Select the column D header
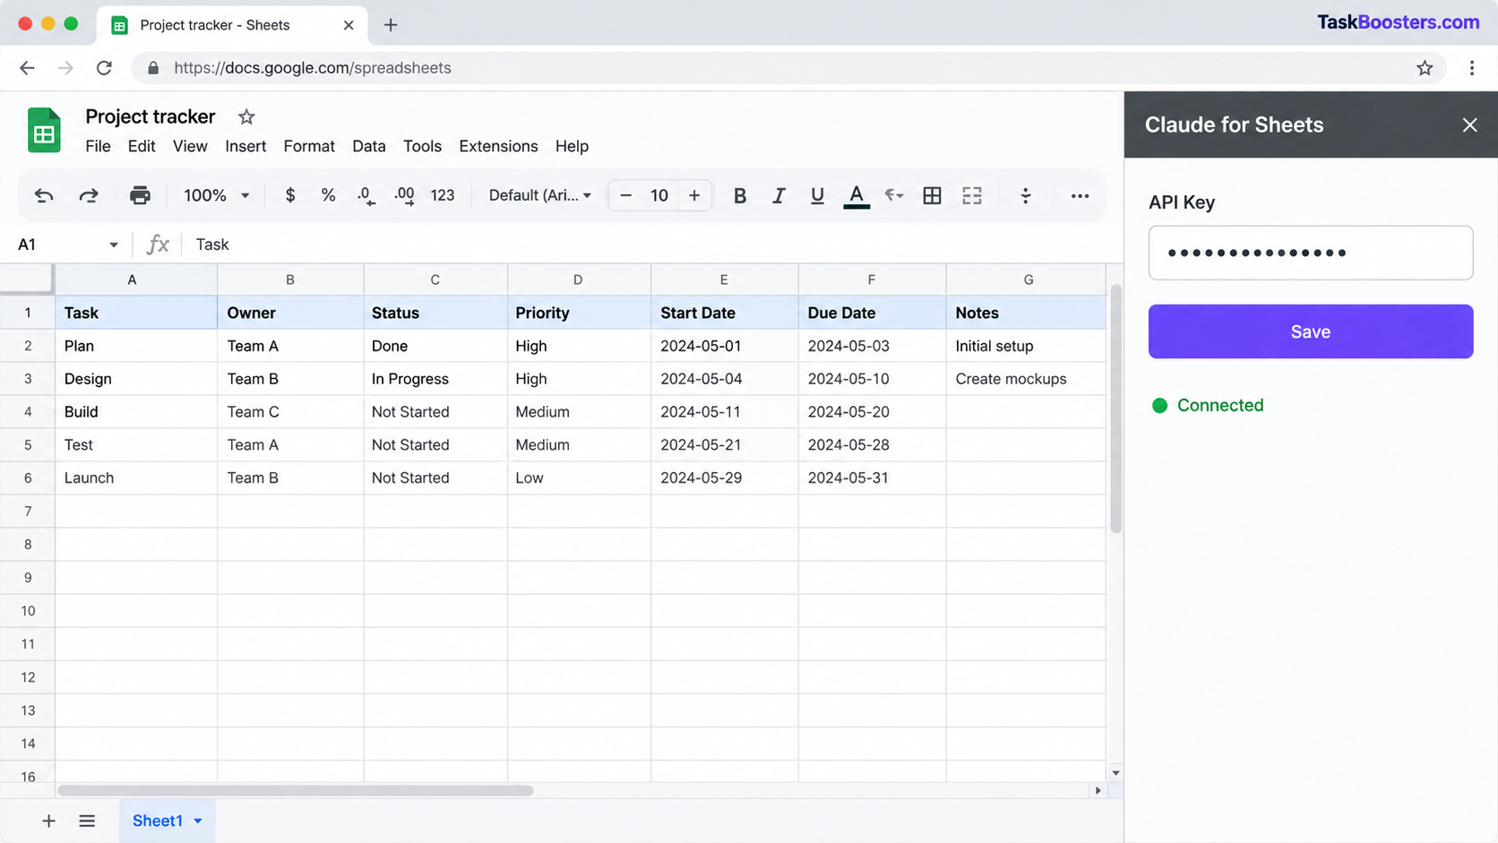 coord(579,280)
